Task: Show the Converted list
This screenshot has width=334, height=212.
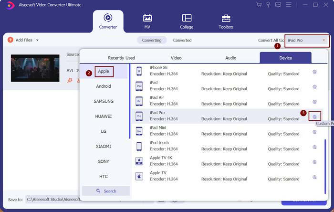Action: tap(182, 40)
